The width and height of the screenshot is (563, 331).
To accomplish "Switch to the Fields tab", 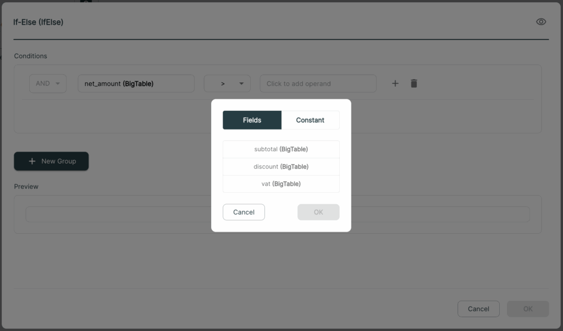I will (252, 120).
